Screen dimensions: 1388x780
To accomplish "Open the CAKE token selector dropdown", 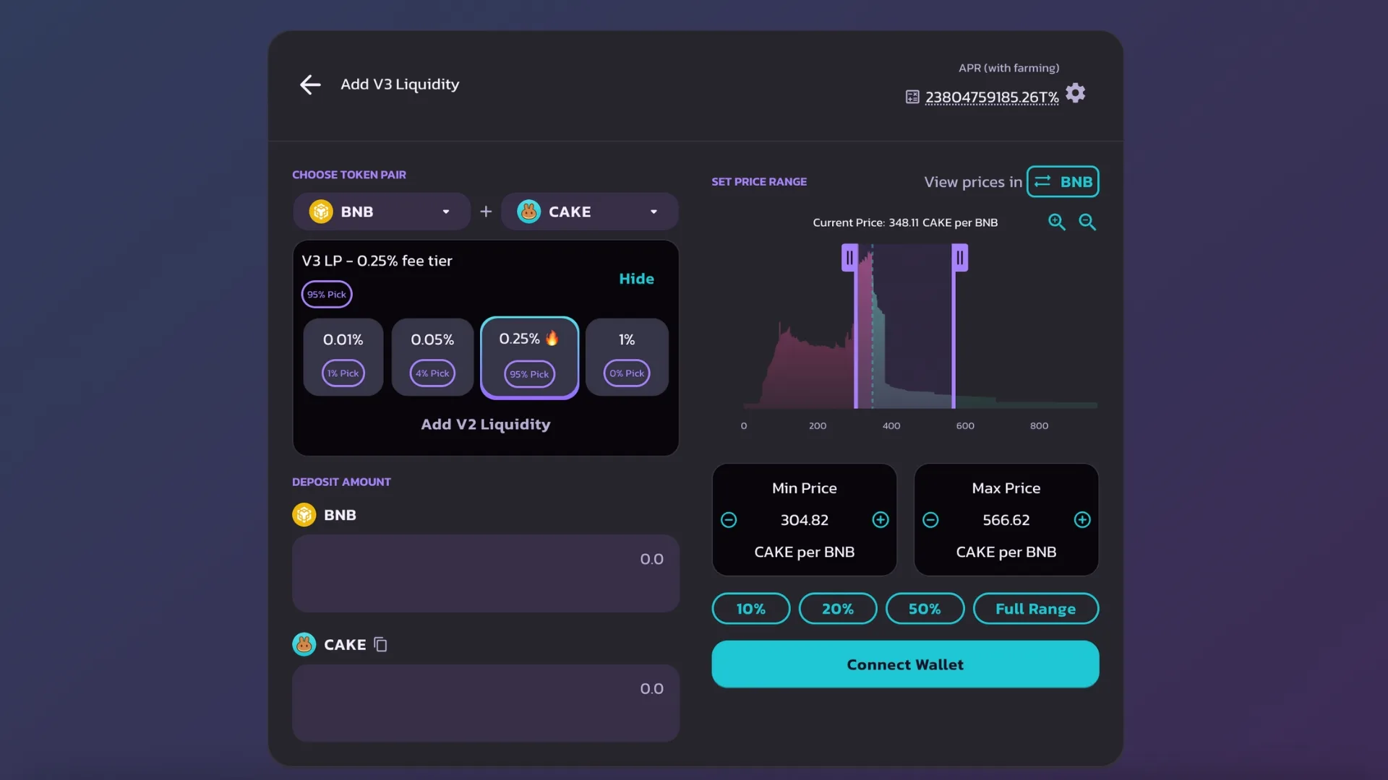I will pos(589,211).
